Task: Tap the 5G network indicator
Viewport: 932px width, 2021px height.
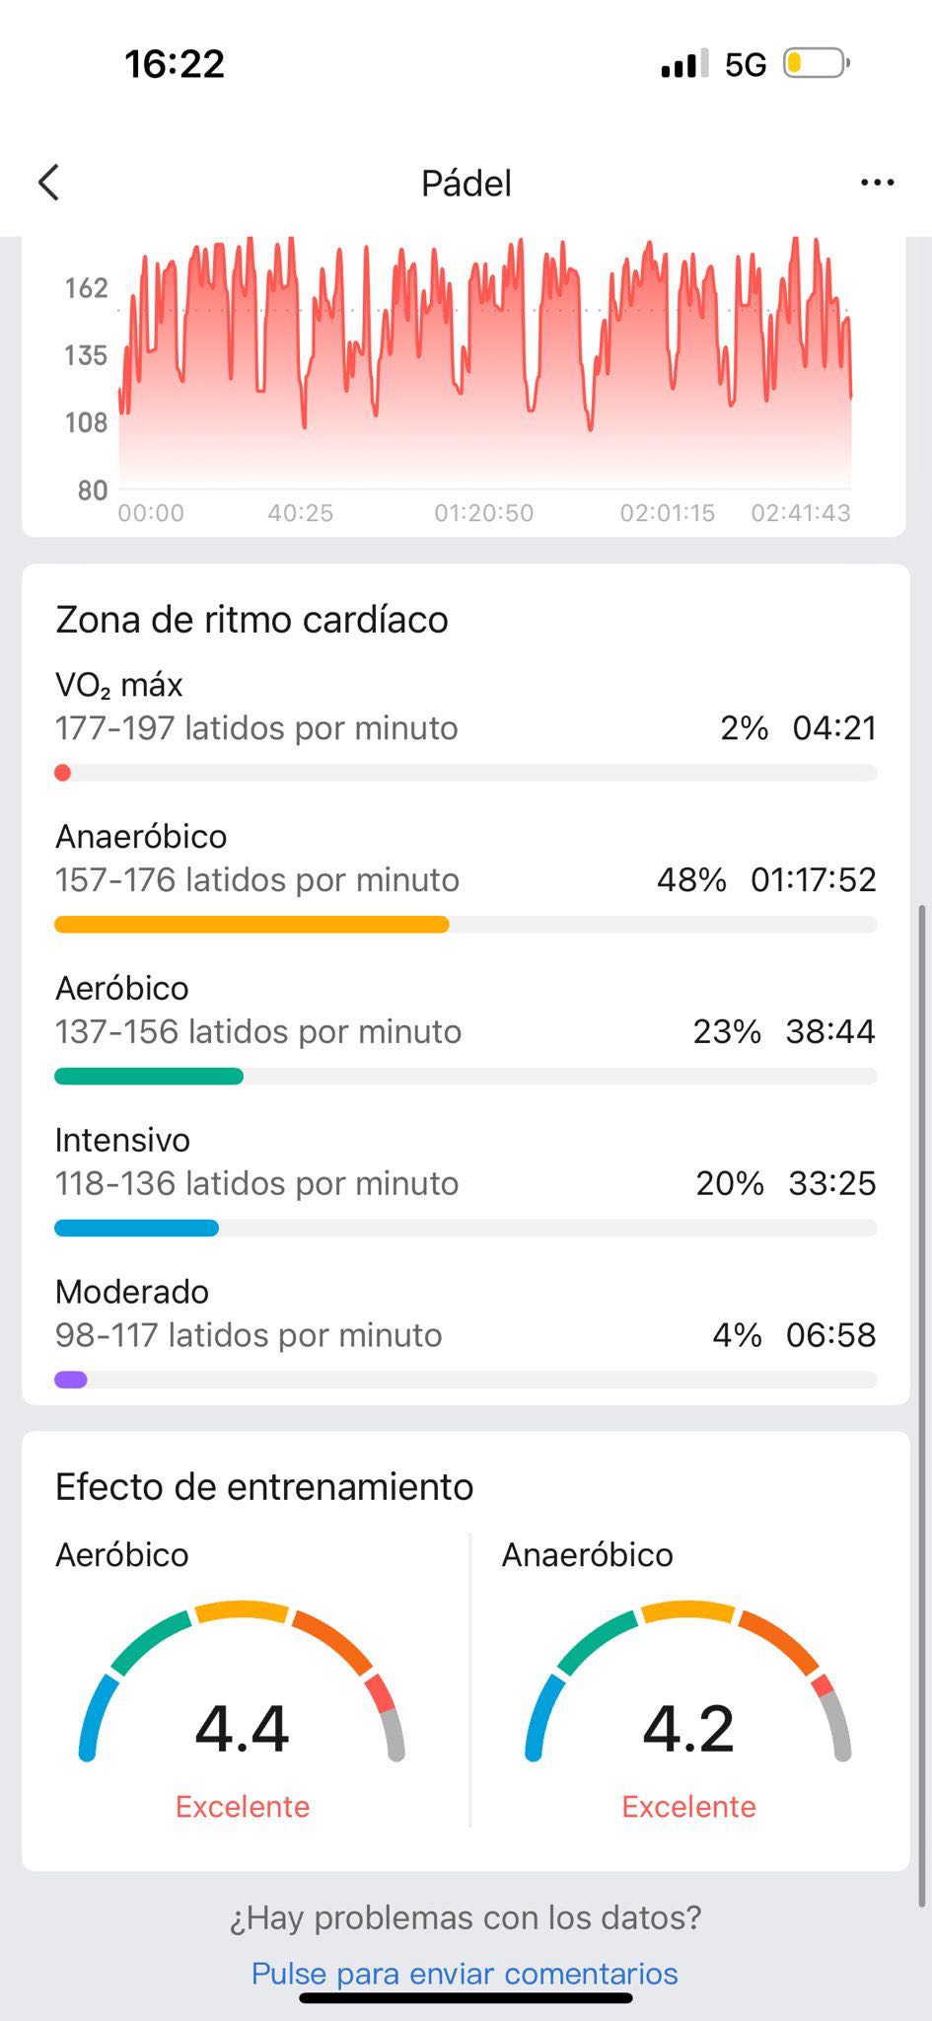Action: pyautogui.click(x=745, y=65)
